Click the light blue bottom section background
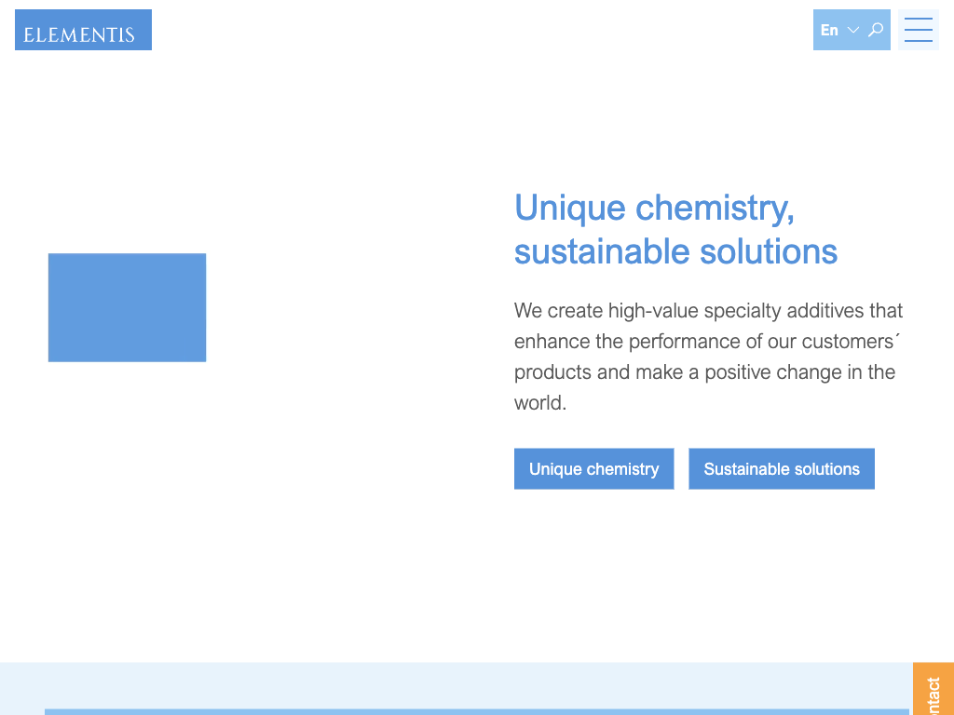Image resolution: width=954 pixels, height=715 pixels. click(466, 684)
